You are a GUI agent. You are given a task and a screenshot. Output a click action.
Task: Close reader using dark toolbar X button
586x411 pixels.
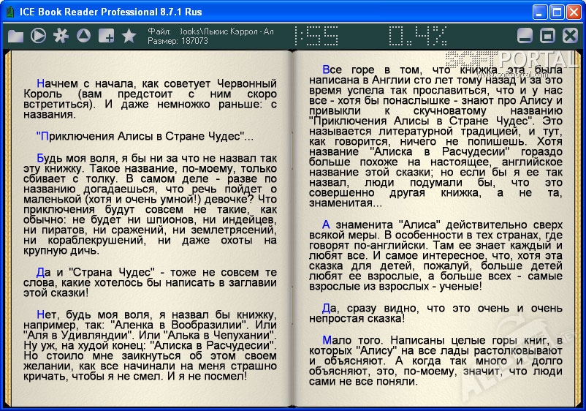click(x=569, y=35)
